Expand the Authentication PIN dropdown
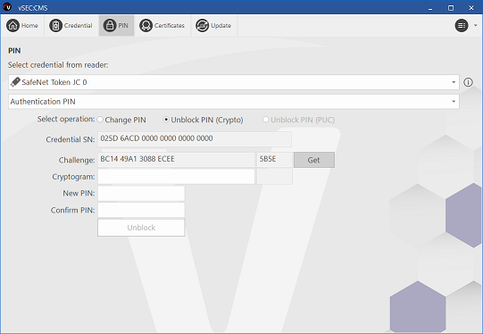 (454, 102)
